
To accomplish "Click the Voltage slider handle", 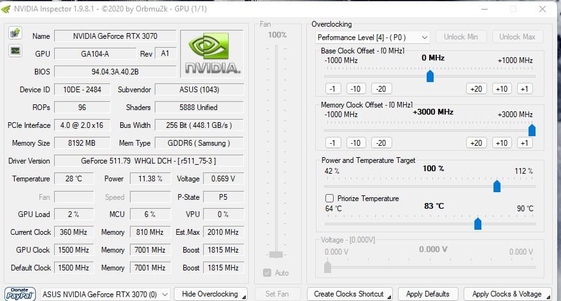I will tap(327, 267).
